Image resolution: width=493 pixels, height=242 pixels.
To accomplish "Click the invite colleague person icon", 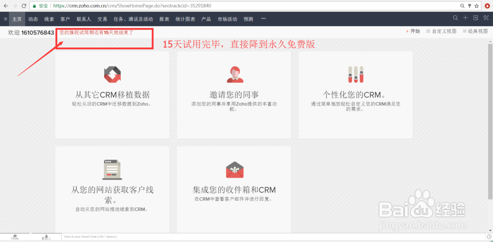I will (235, 74).
